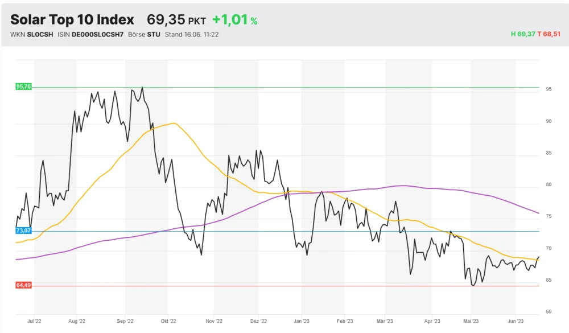The width and height of the screenshot is (569, 333).
Task: Select Jul '22 on the time axis
Action: coord(34,320)
